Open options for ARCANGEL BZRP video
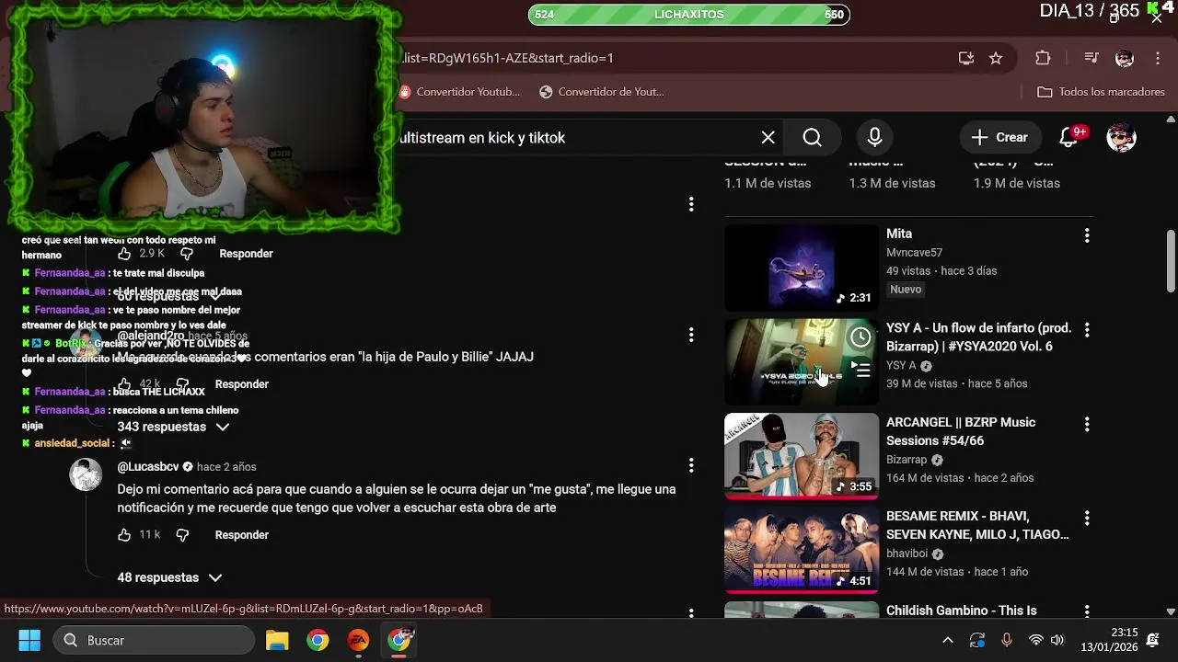Image resolution: width=1178 pixels, height=662 pixels. [x=1087, y=424]
